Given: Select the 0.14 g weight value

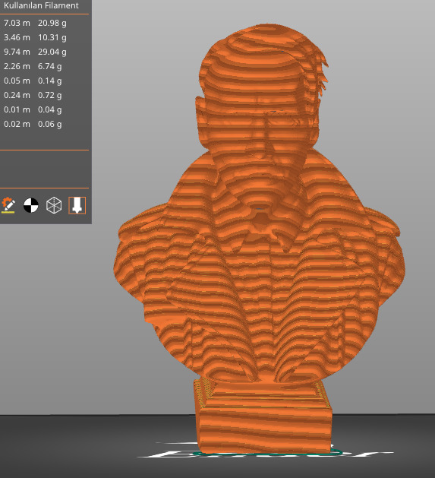Looking at the screenshot, I should point(49,81).
